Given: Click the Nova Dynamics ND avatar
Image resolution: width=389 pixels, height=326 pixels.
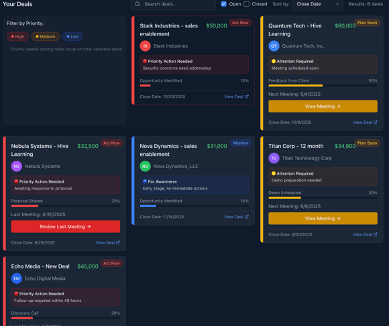Looking at the screenshot, I should (145, 166).
